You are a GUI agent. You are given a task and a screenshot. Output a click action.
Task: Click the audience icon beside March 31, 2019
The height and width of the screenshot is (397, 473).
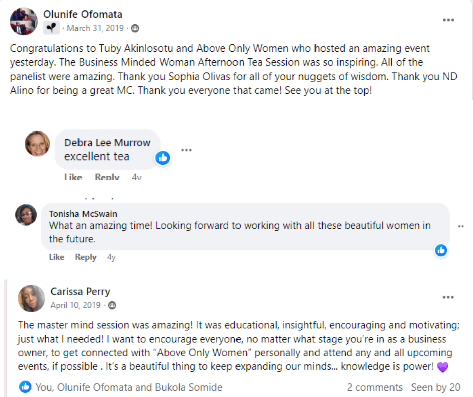point(135,28)
